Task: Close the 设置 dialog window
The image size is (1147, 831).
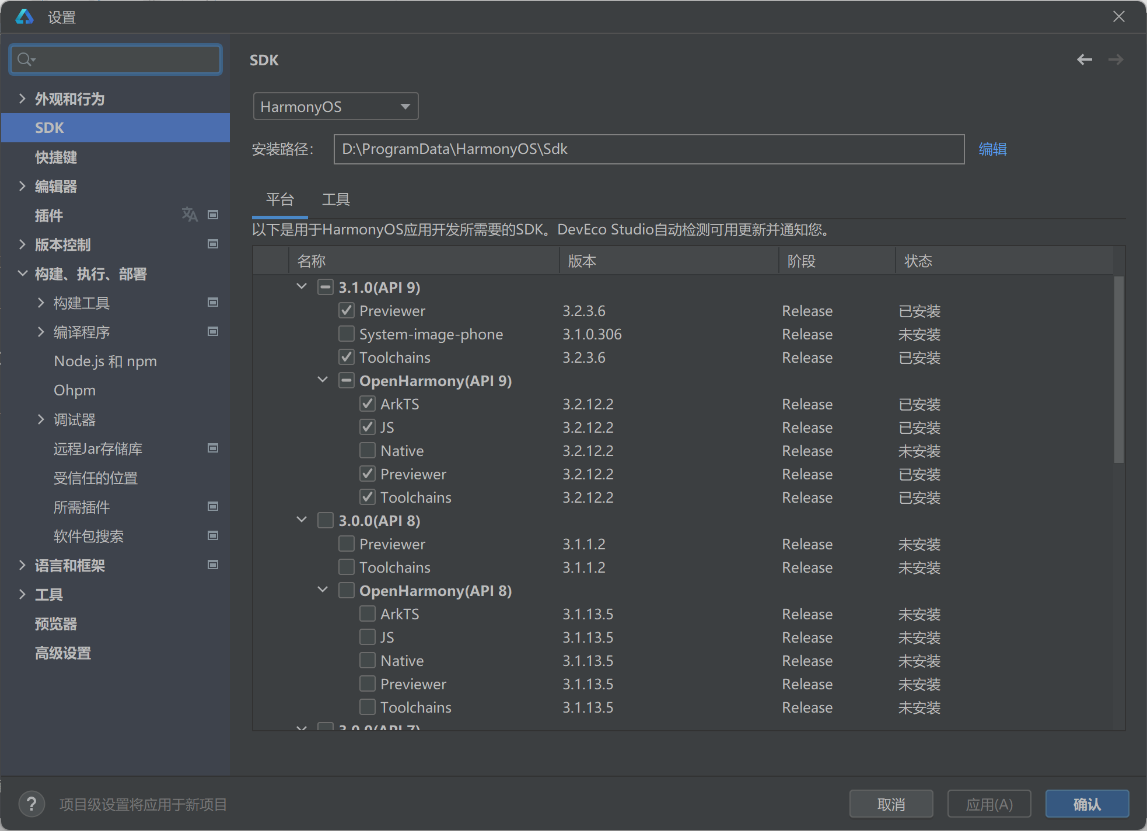Action: [x=1118, y=16]
